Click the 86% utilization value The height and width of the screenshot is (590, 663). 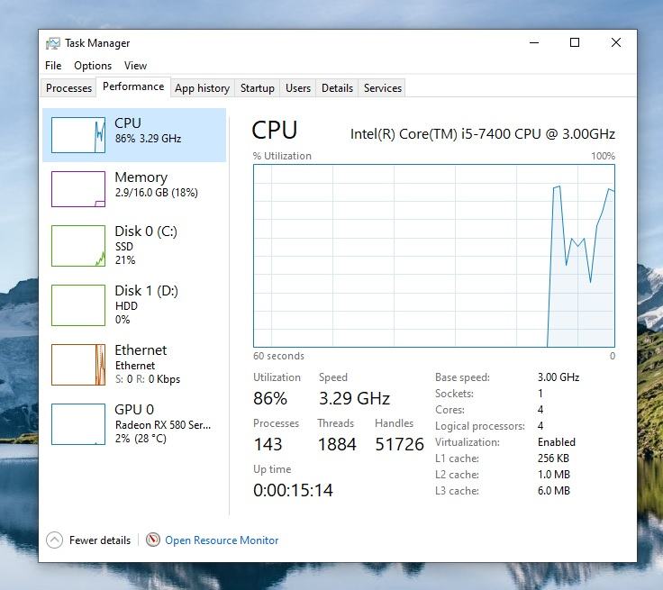pyautogui.click(x=270, y=398)
